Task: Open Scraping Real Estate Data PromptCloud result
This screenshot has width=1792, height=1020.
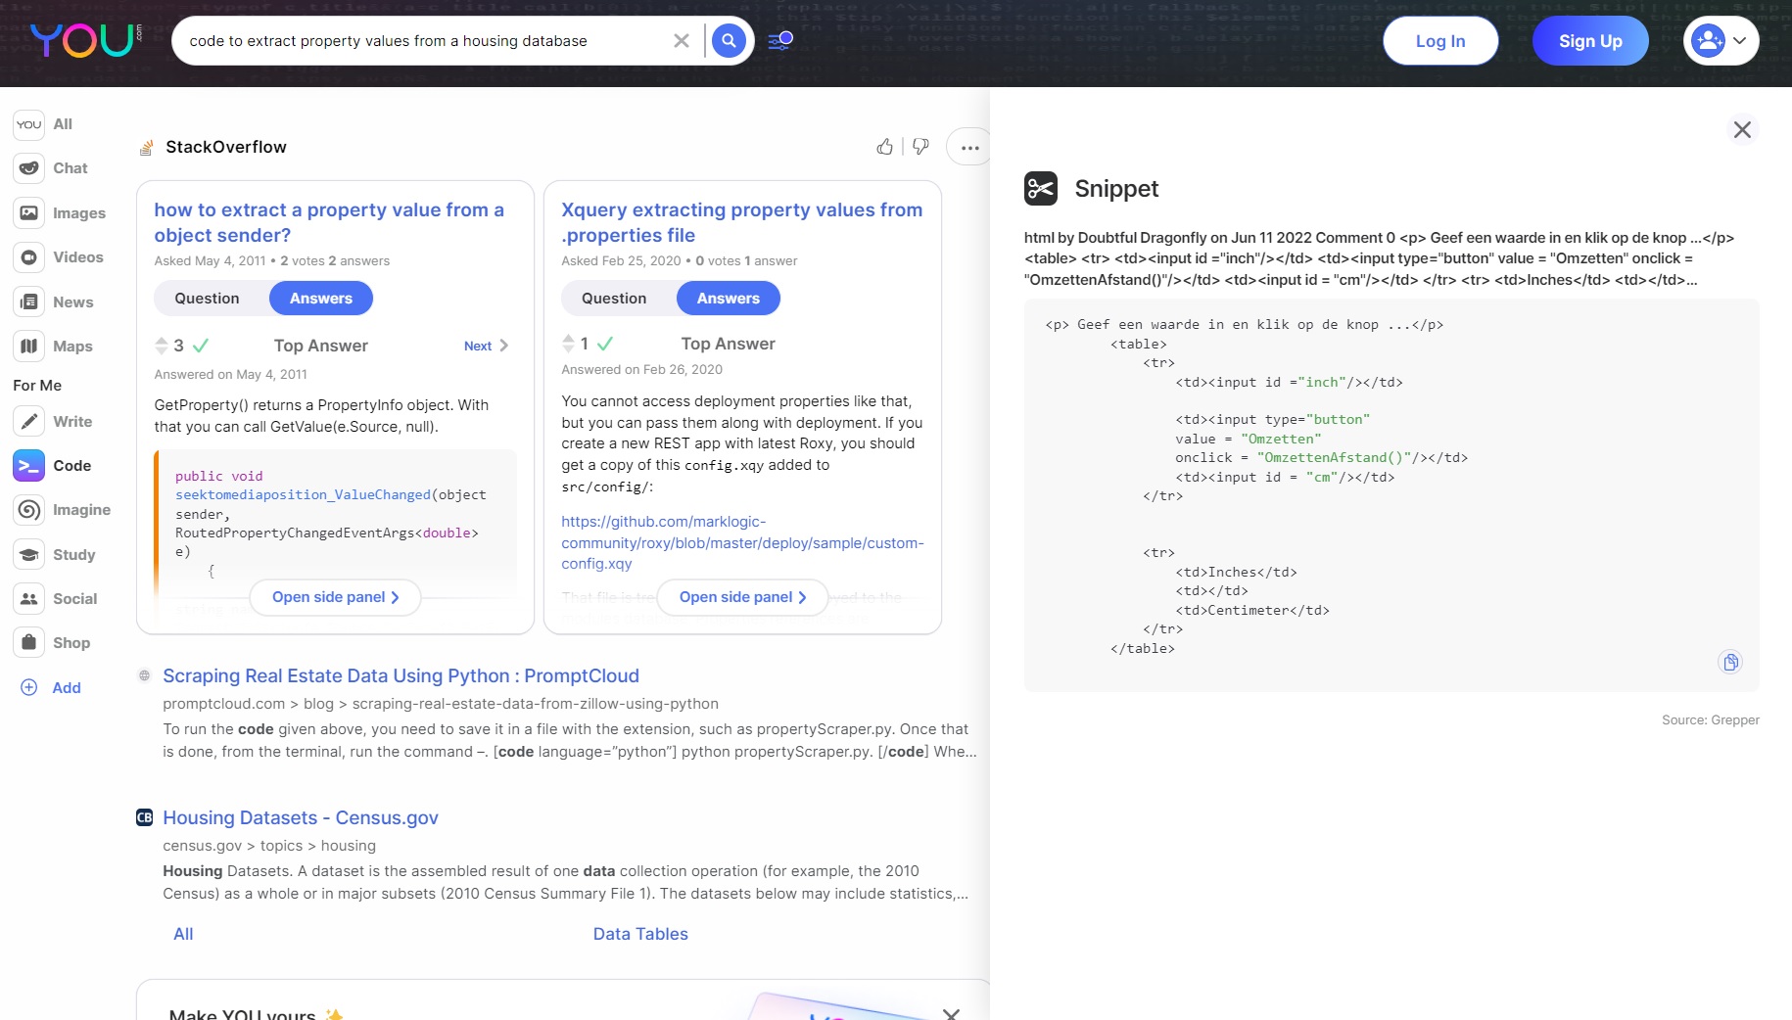Action: click(401, 675)
